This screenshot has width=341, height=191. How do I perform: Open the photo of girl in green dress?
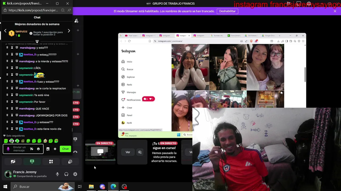(x=228, y=67)
